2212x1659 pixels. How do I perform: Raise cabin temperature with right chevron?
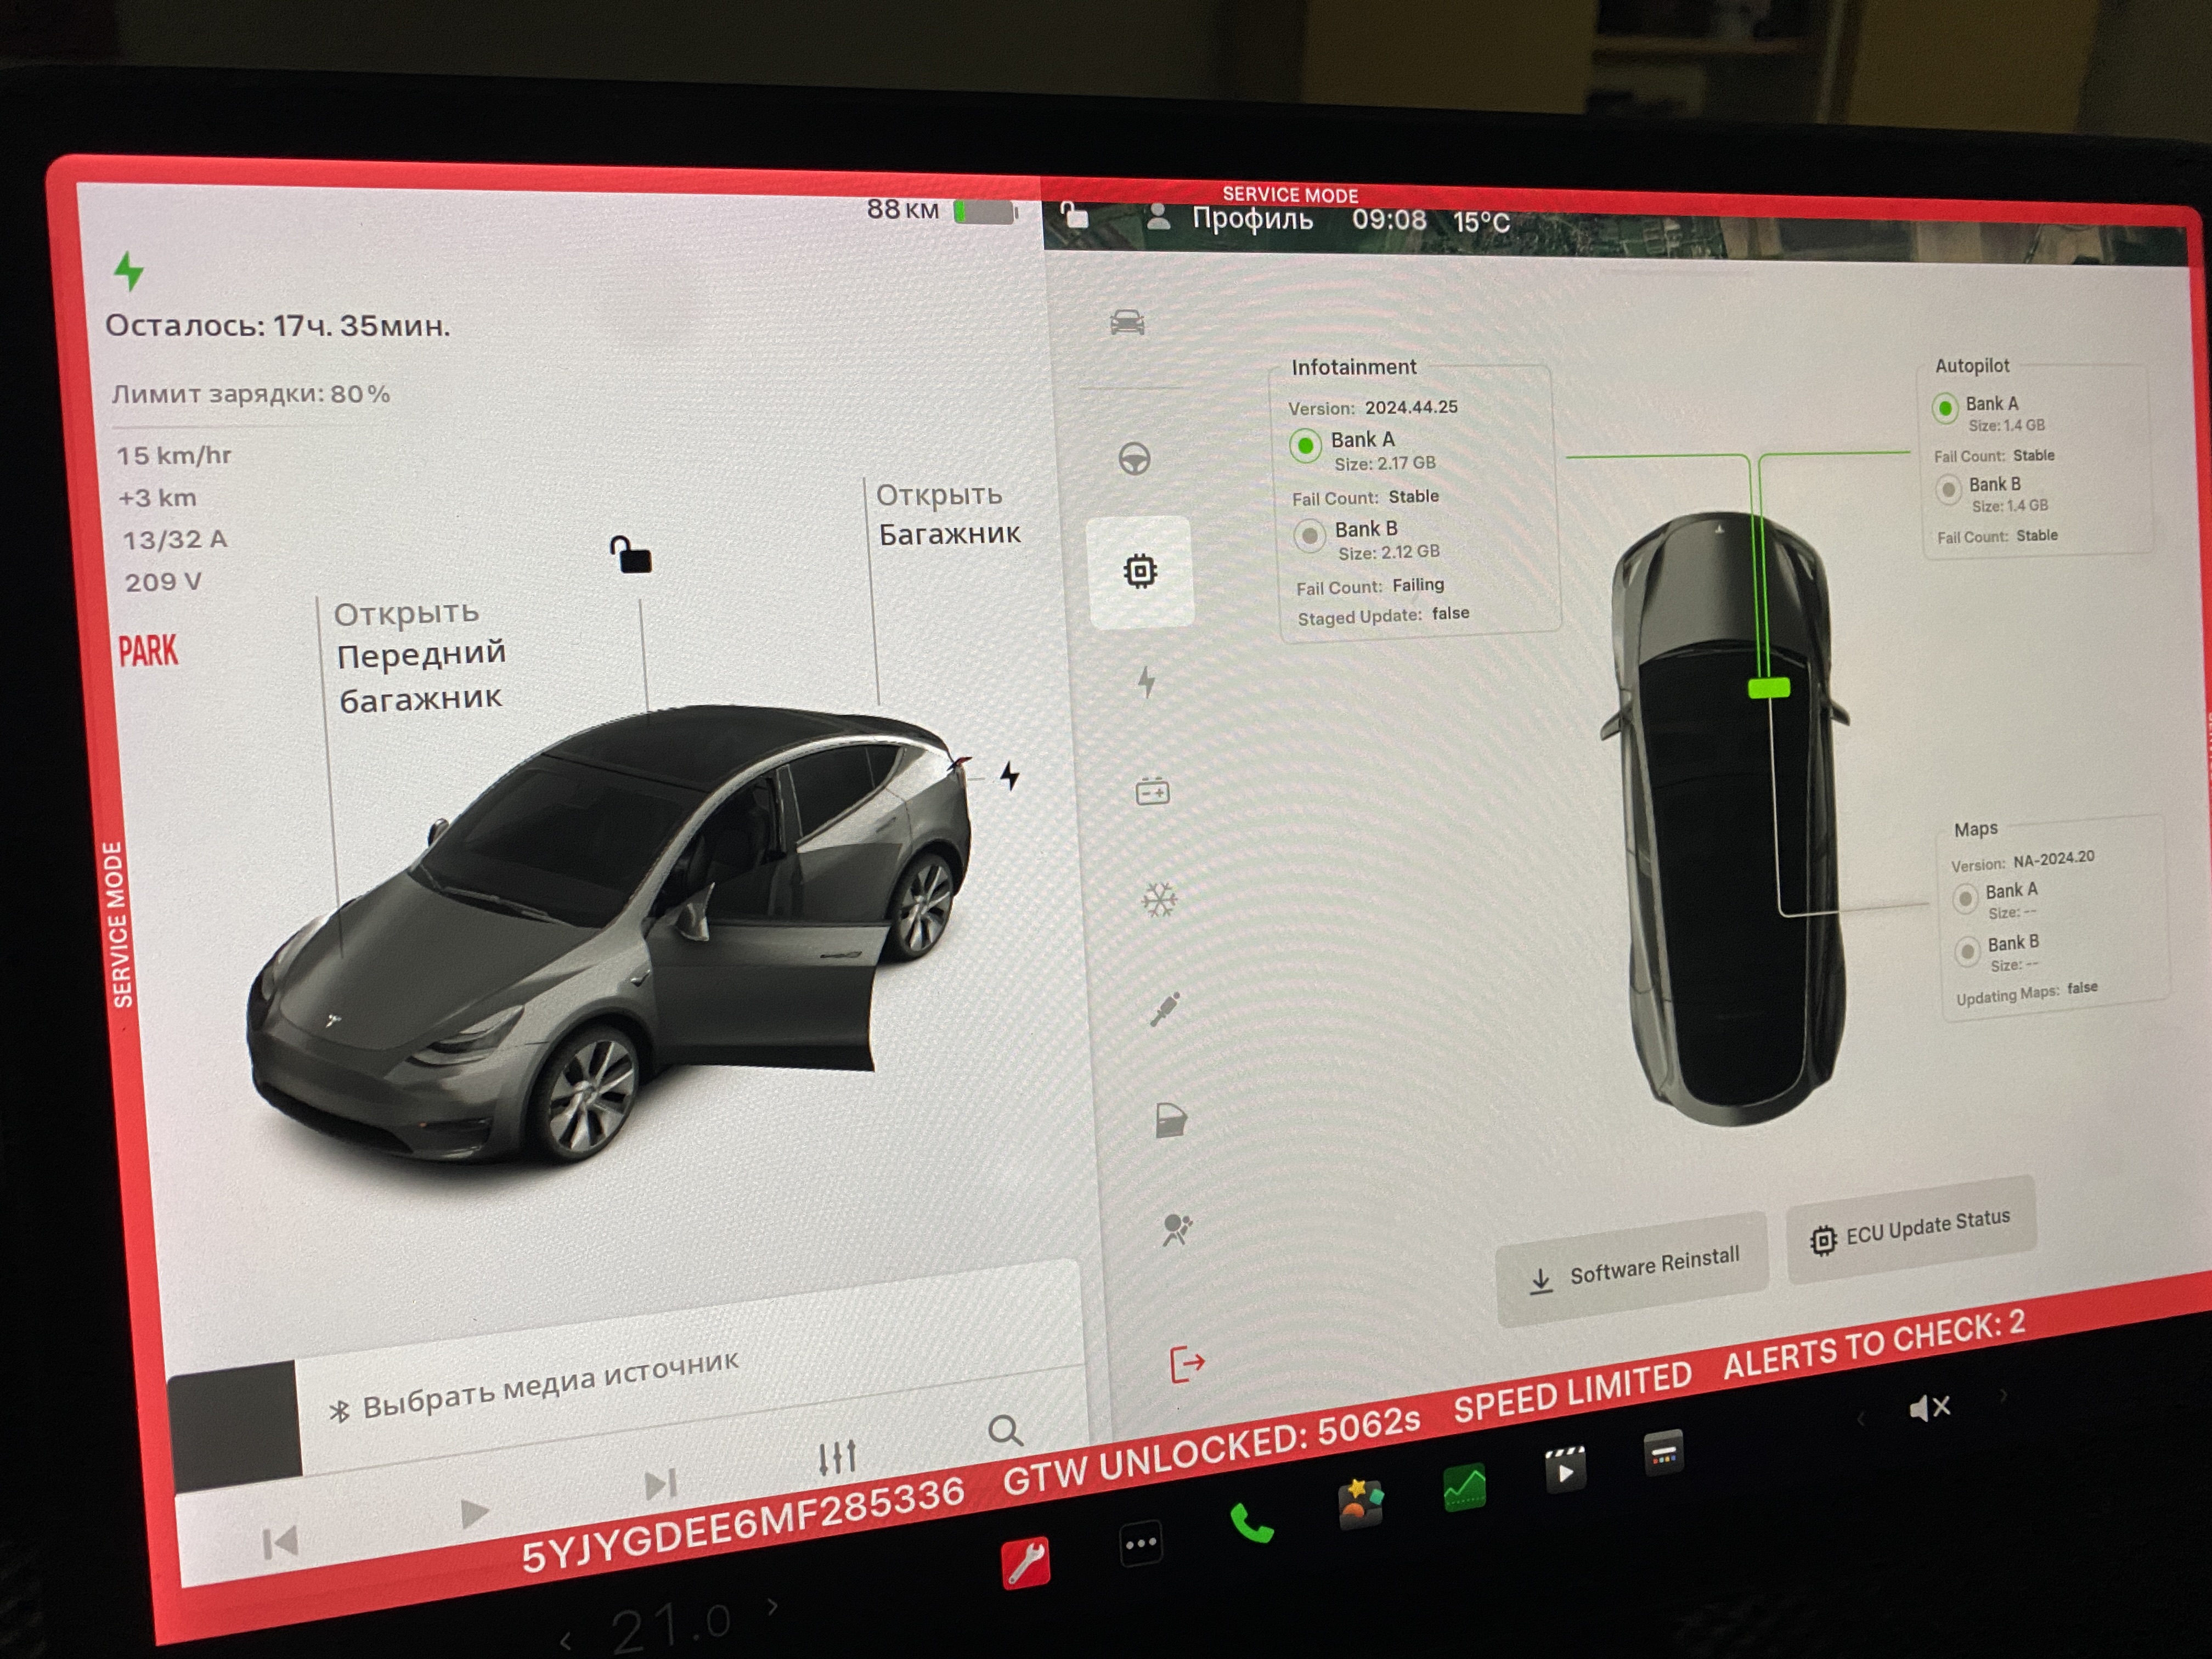click(x=772, y=1607)
